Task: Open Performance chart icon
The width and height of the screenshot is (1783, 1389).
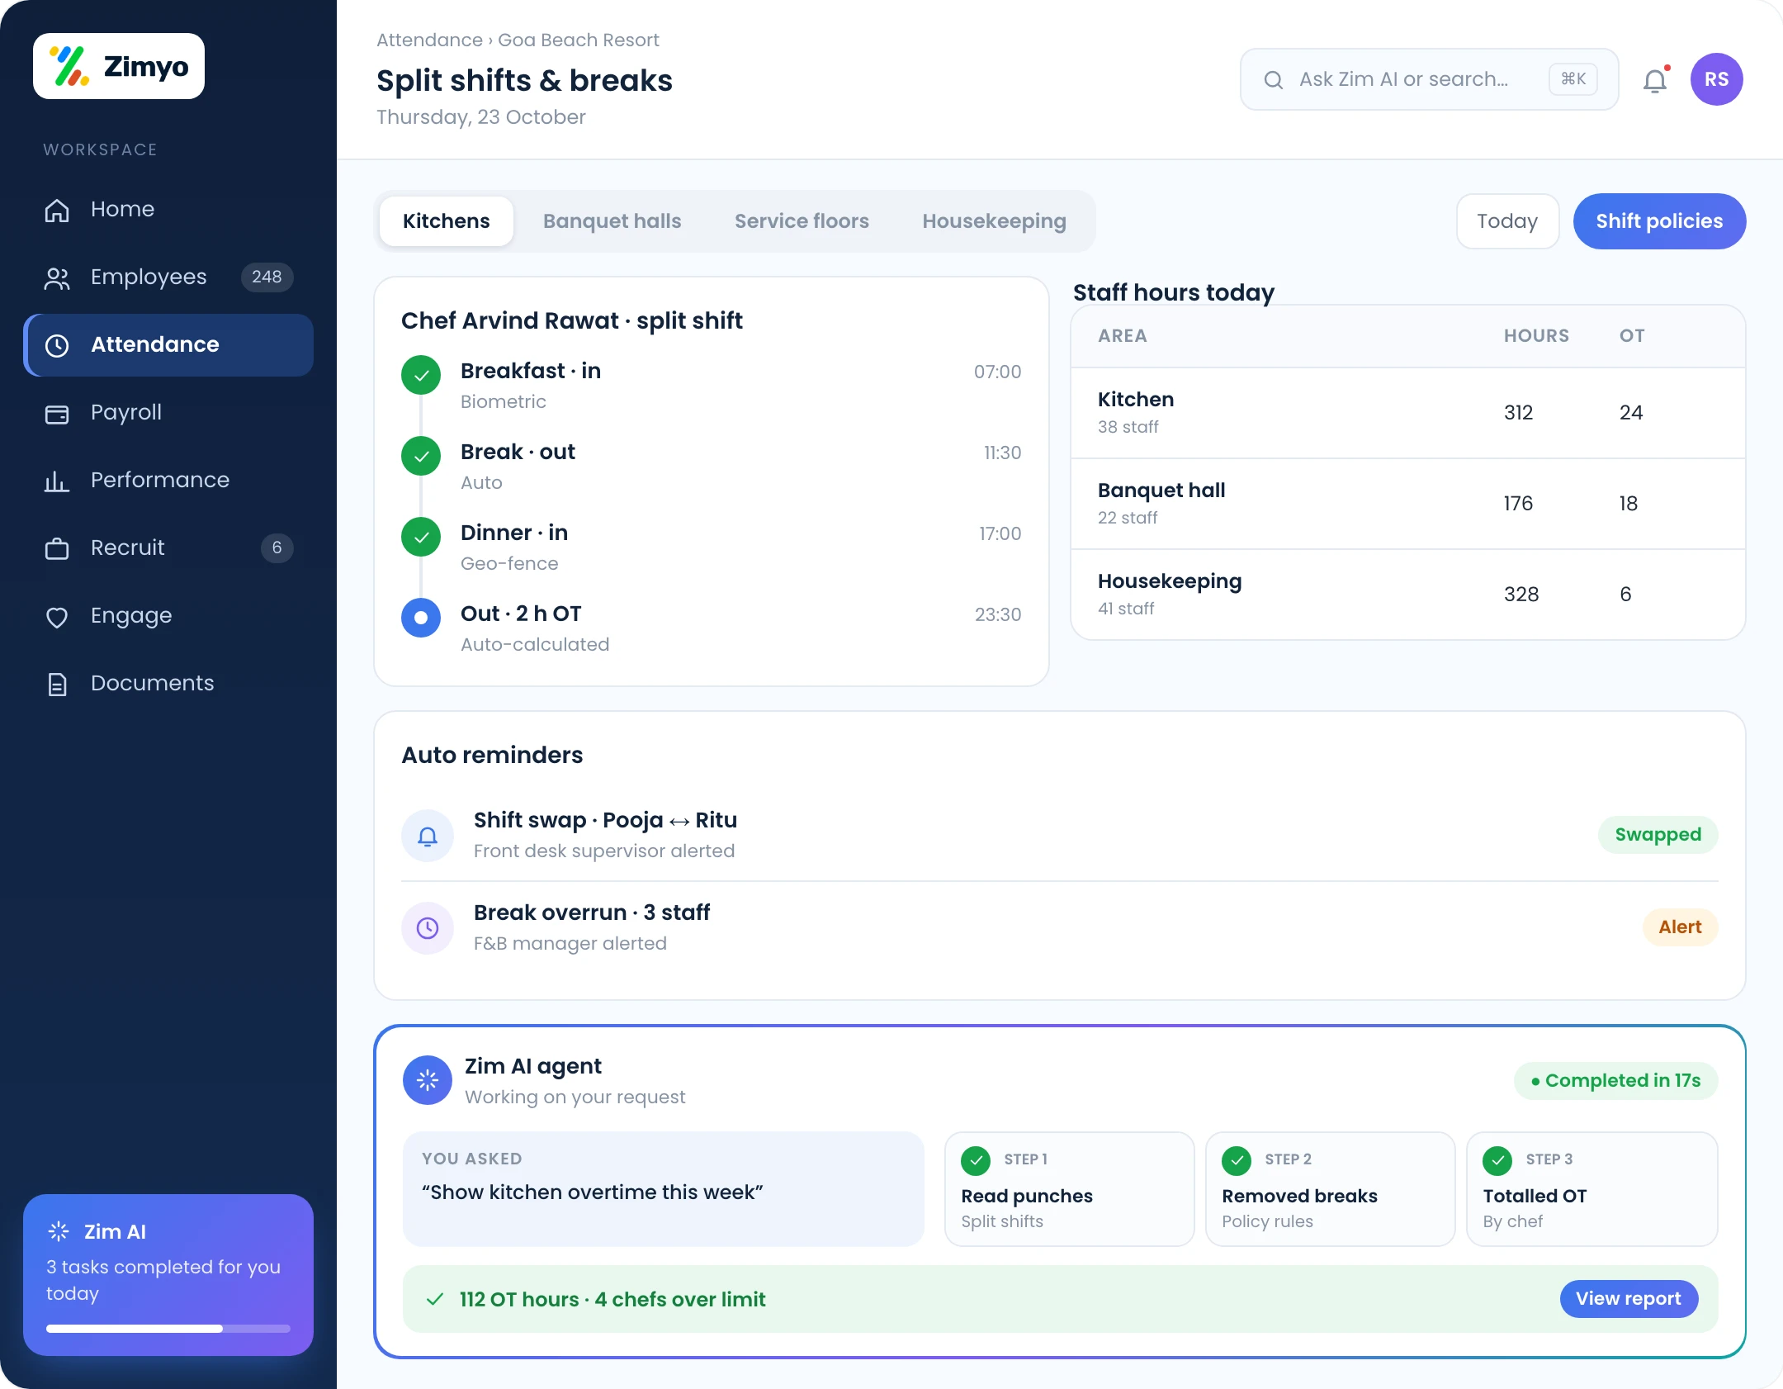Action: (57, 481)
